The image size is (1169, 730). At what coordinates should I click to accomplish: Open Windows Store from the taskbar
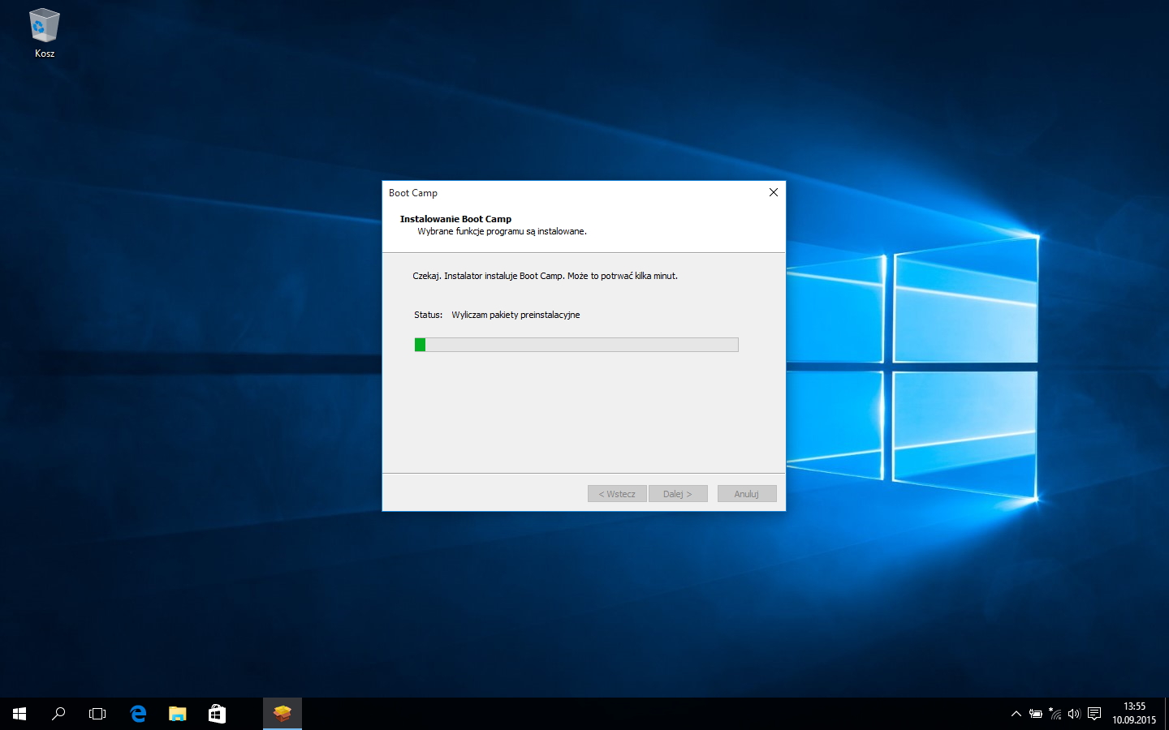(217, 714)
